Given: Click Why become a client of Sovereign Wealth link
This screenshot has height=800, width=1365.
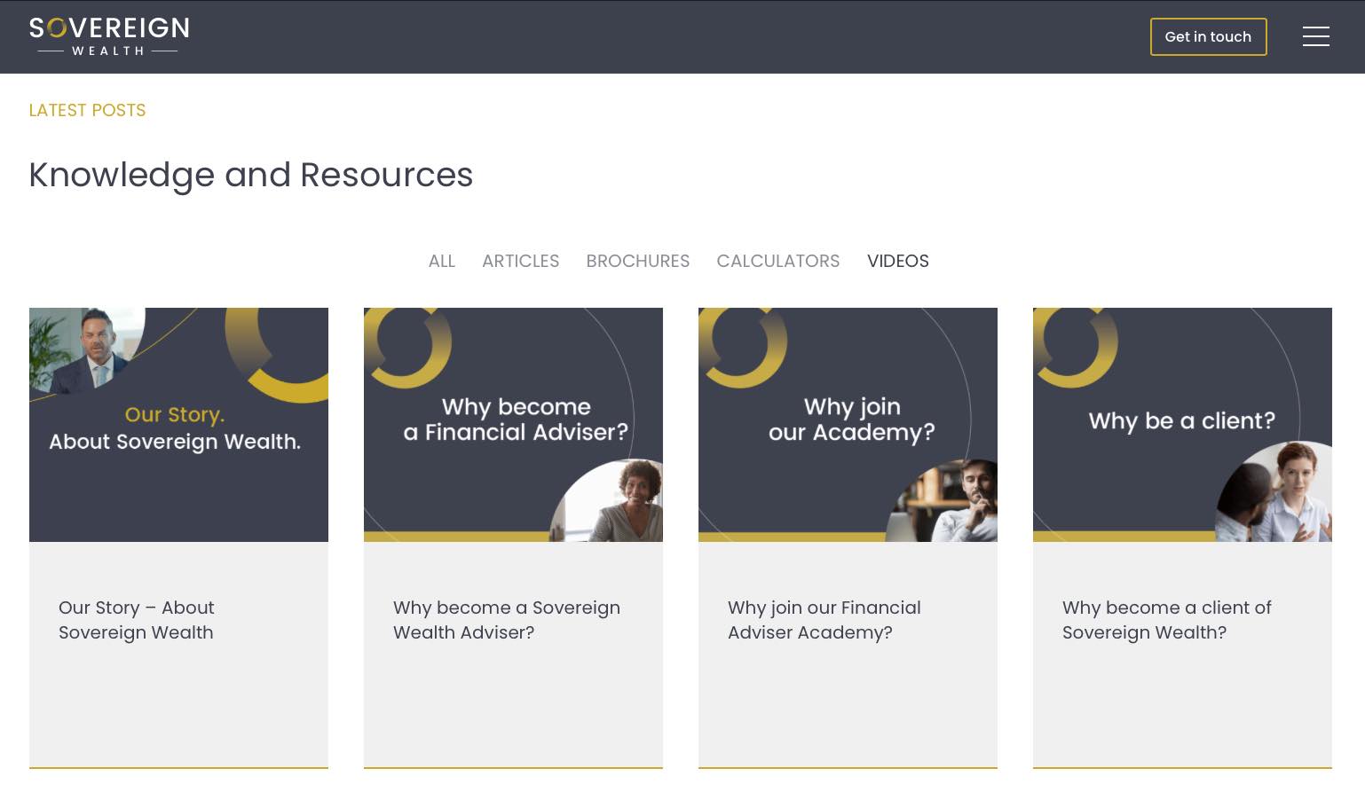Looking at the screenshot, I should tap(1167, 620).
